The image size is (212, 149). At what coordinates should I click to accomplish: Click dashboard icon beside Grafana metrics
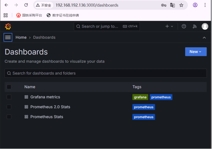click(x=26, y=97)
